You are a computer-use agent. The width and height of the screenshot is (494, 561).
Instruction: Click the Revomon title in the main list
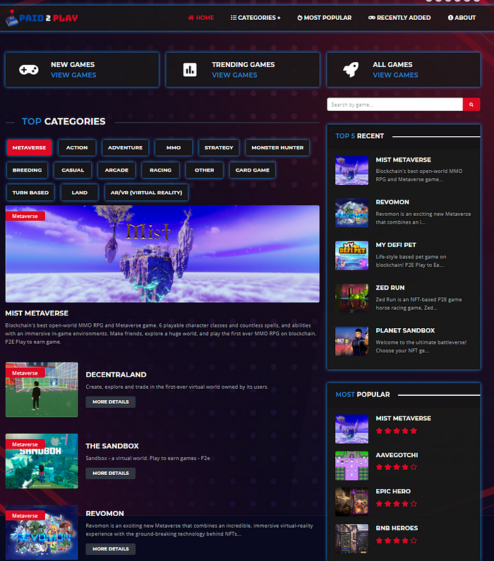pos(105,514)
